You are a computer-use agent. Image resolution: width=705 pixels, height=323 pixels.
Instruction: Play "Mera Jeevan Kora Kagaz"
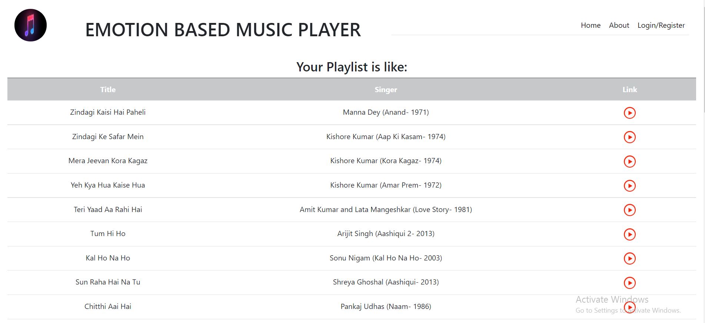(x=629, y=161)
